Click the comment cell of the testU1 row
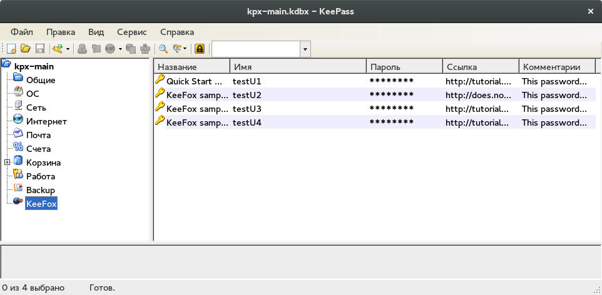Image resolution: width=602 pixels, height=295 pixels. 554,81
